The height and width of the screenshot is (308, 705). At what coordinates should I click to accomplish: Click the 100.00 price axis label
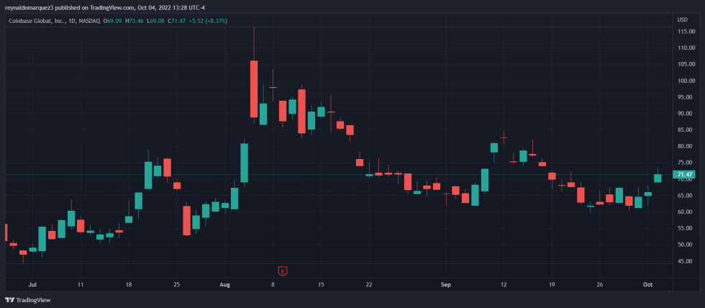tap(685, 81)
